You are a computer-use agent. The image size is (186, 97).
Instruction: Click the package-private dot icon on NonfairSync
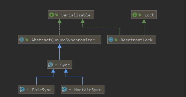tap(70, 89)
